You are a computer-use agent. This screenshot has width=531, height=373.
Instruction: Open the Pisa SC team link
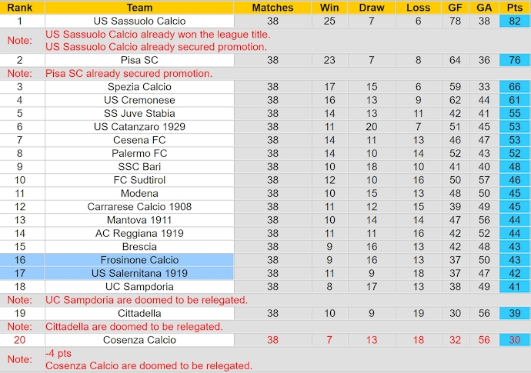(139, 60)
